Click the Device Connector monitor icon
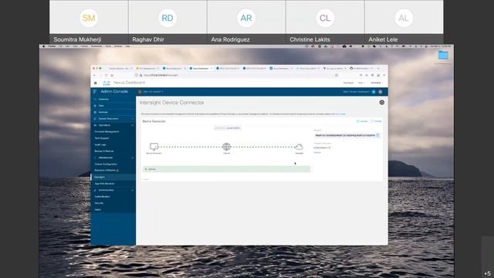 [x=154, y=147]
